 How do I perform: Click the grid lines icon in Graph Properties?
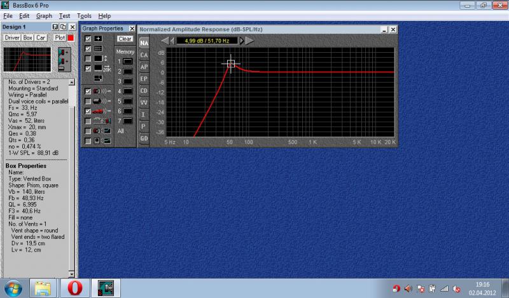click(98, 49)
